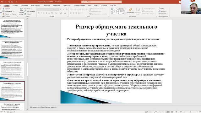201x113 pixels.
Task: Open font highlight color button
Action: click(61, 13)
